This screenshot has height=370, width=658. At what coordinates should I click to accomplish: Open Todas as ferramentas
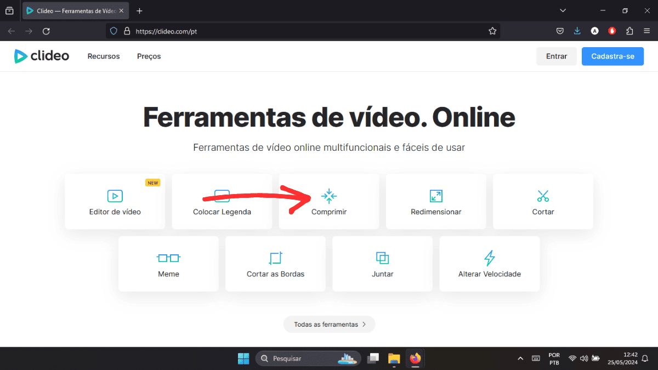[x=329, y=324]
